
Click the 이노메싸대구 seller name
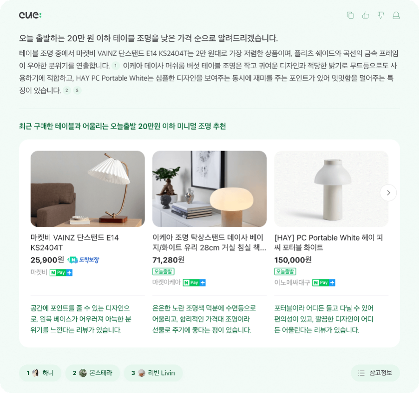pyautogui.click(x=292, y=282)
